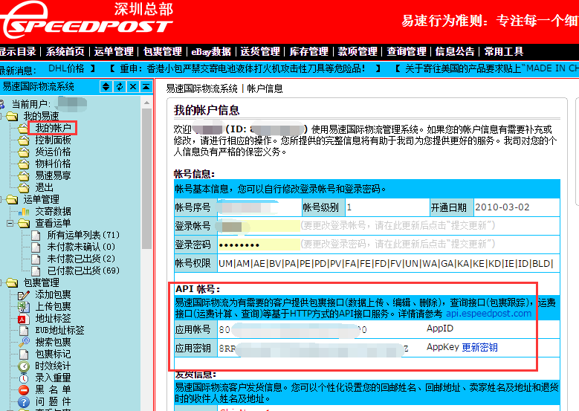
Task: Open 已付款已出货 (69)
Action: click(83, 271)
